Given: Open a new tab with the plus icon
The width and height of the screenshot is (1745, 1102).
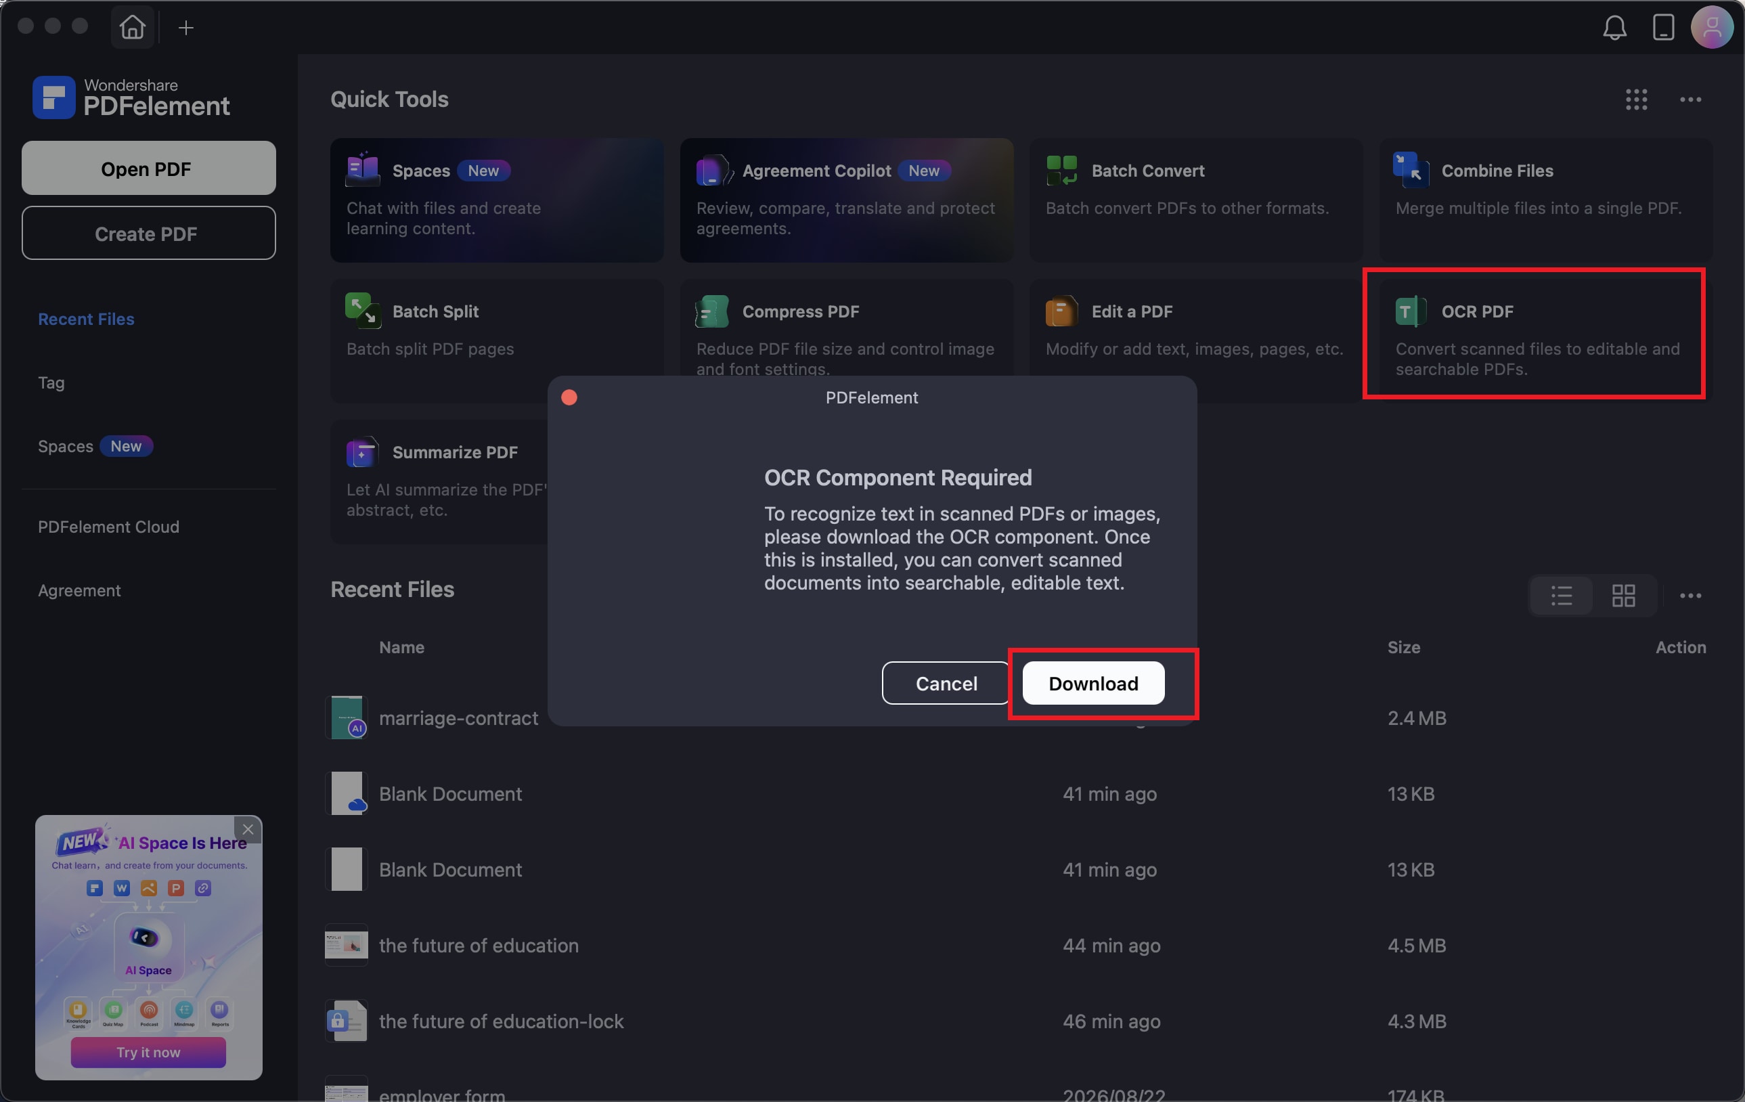Looking at the screenshot, I should coord(186,28).
